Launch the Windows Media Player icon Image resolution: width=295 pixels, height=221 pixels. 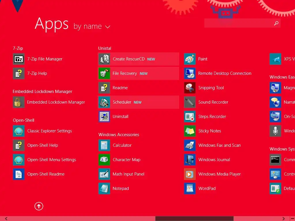click(x=190, y=174)
